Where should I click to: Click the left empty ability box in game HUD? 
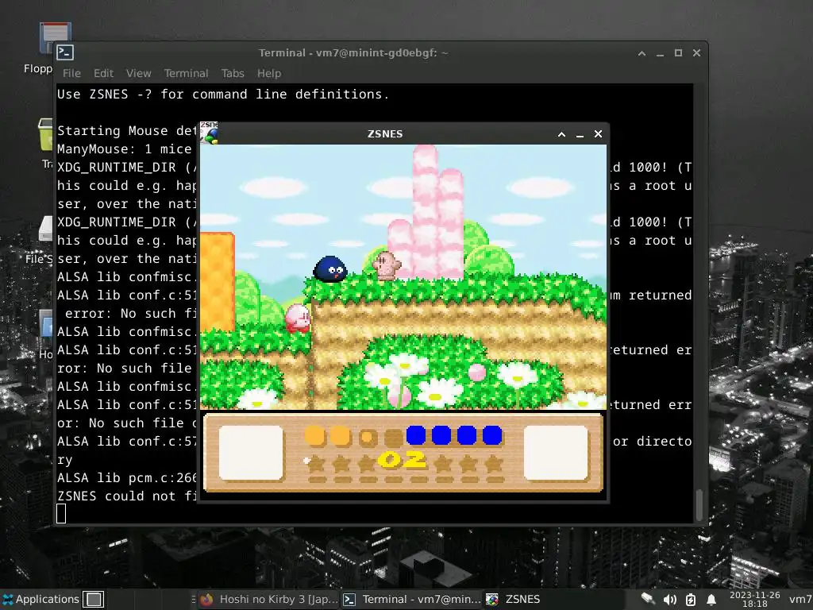pyautogui.click(x=251, y=453)
